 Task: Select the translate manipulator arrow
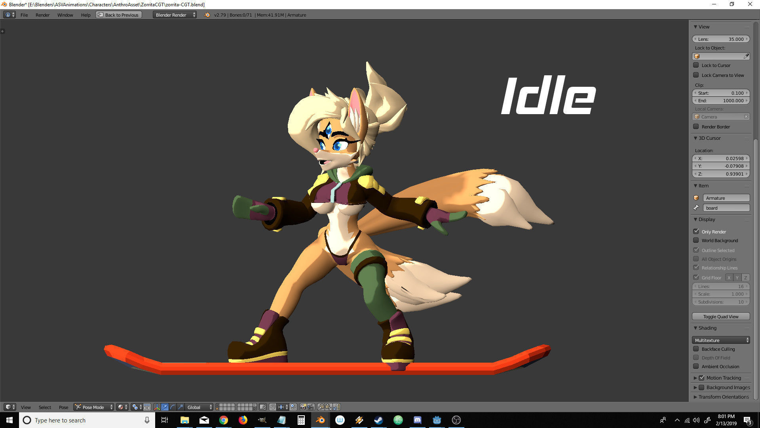(x=165, y=407)
